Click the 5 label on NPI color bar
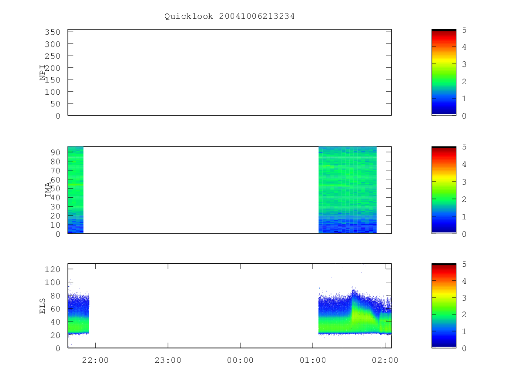The width and height of the screenshot is (522, 391). pyautogui.click(x=465, y=30)
